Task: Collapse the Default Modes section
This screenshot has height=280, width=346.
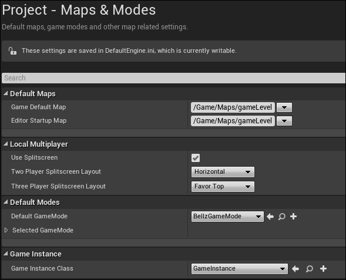Action: (x=5, y=202)
